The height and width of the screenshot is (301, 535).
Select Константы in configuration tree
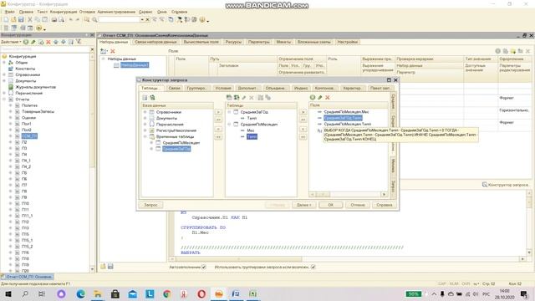25,69
